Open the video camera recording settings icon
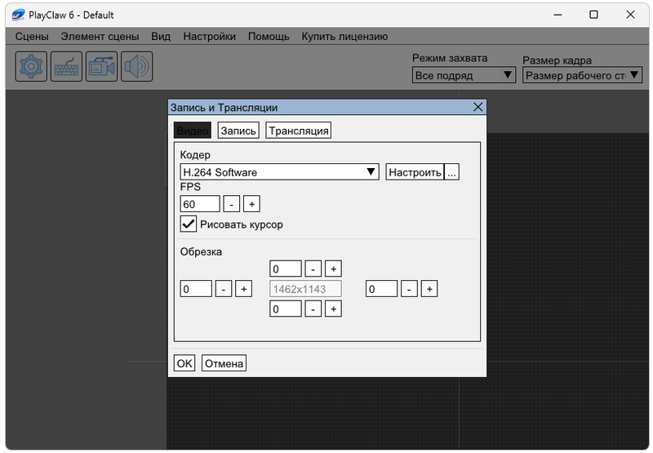This screenshot has height=453, width=653. (101, 66)
